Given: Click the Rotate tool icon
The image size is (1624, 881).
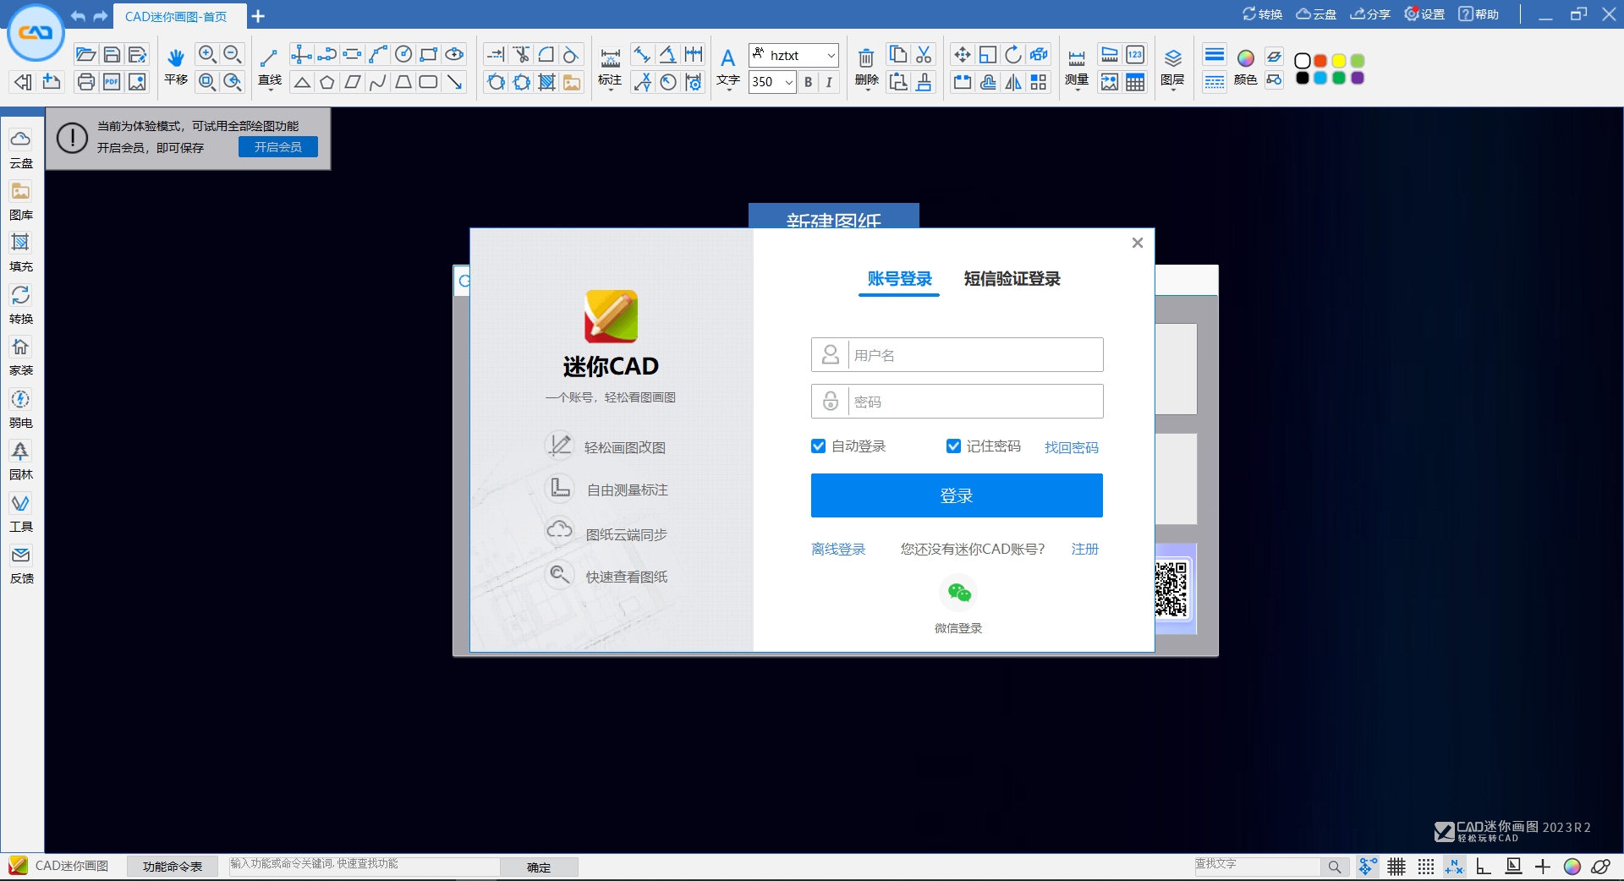Looking at the screenshot, I should point(1012,55).
